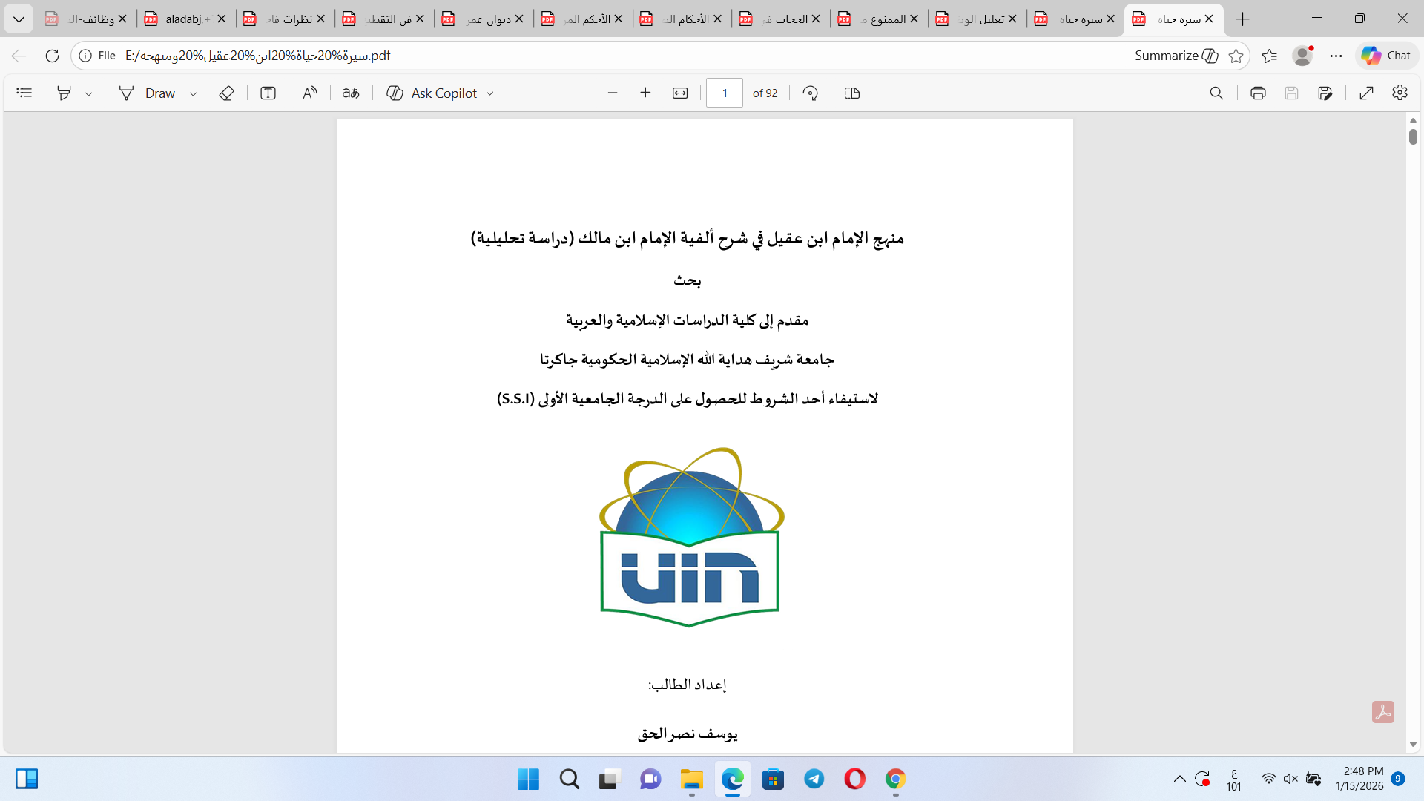Click Ask Copilot button
The image size is (1424, 801).
pos(432,93)
